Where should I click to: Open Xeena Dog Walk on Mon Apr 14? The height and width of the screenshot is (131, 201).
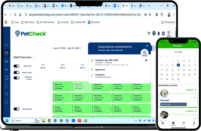point(63,109)
